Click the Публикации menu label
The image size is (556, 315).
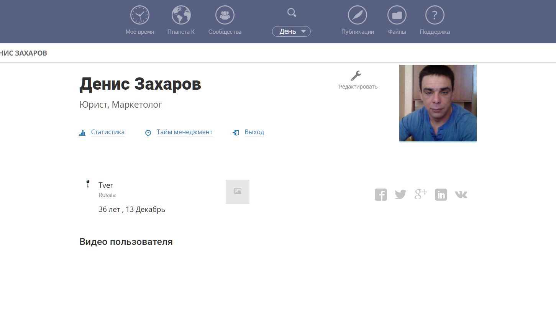coord(358,32)
